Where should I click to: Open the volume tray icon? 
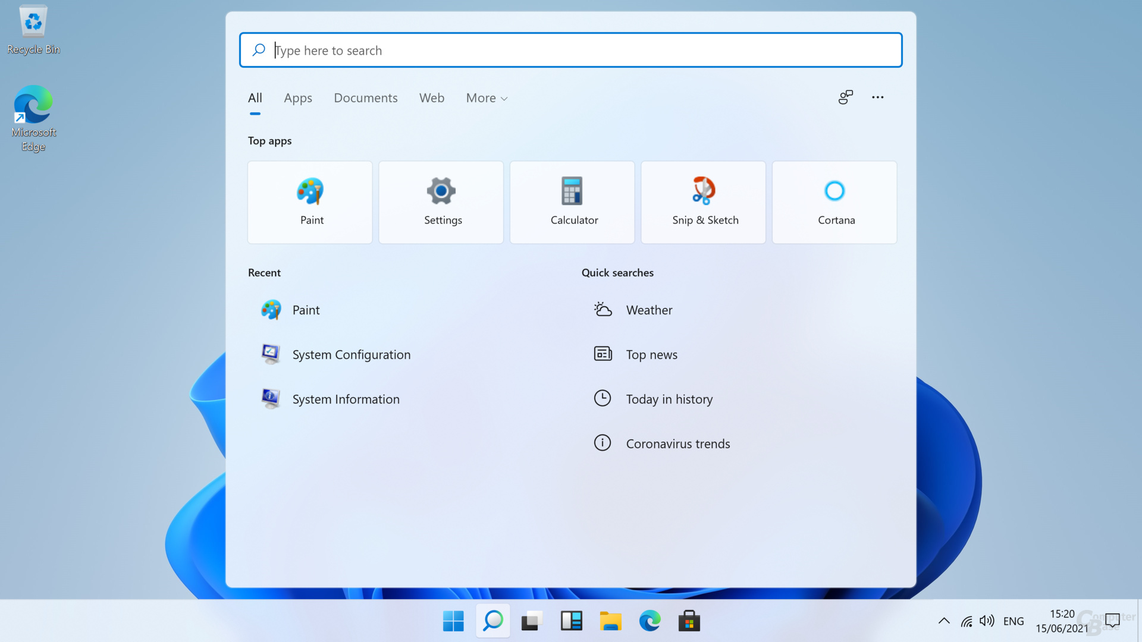(987, 621)
